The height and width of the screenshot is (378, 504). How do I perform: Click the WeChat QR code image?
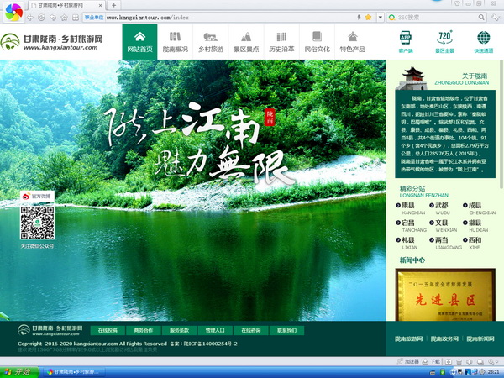(x=37, y=223)
